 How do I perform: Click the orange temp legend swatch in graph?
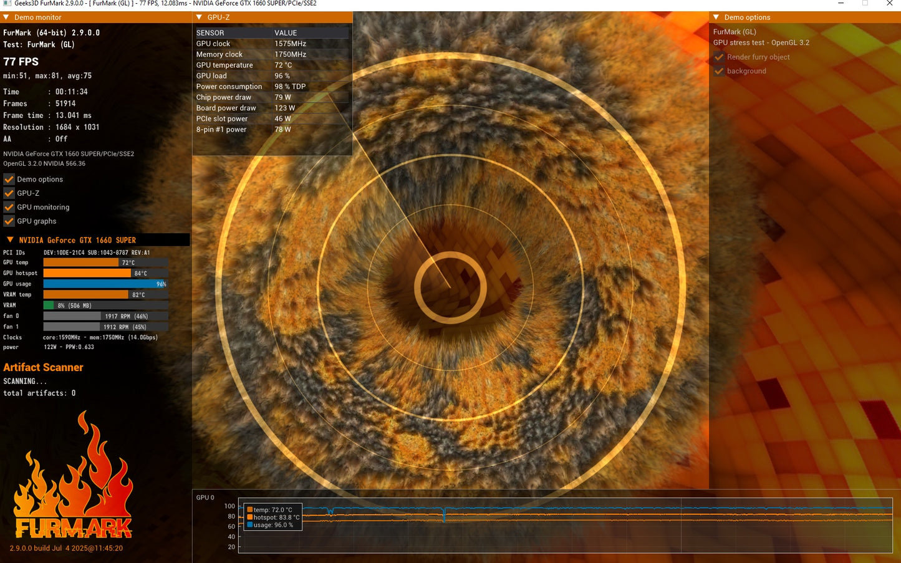pos(250,510)
